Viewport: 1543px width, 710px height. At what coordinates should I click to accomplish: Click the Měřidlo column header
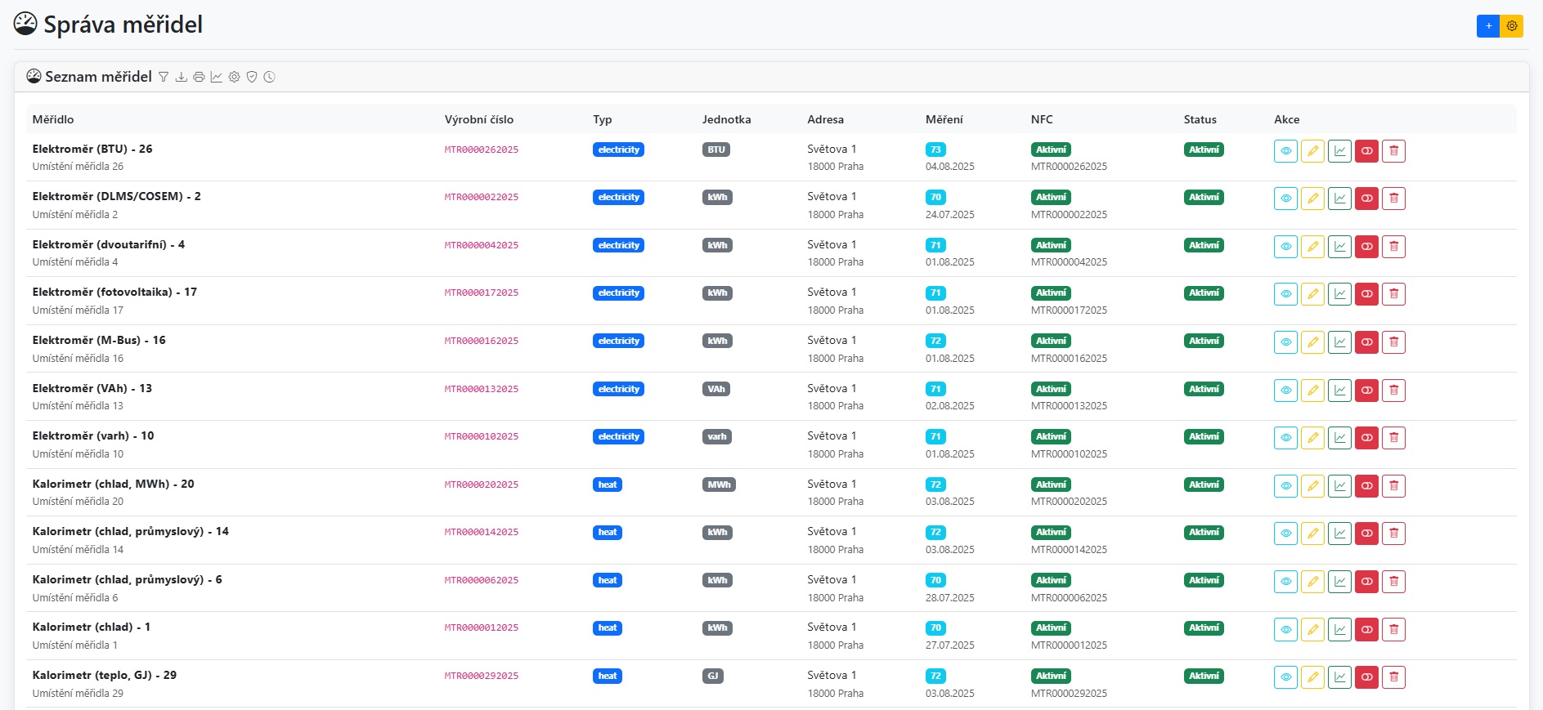click(x=53, y=119)
